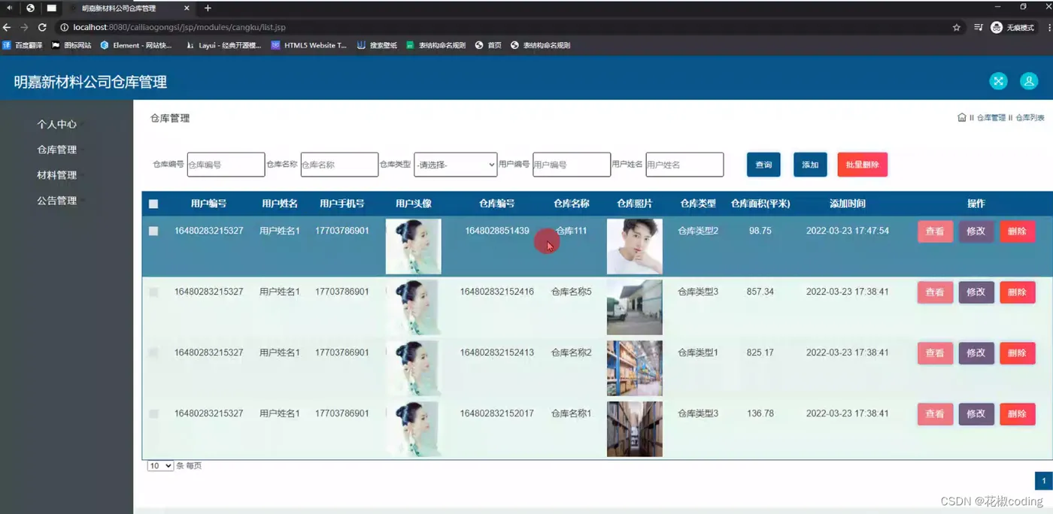Toggle the select-all checkbox in table header
1053x514 pixels.
(x=153, y=204)
